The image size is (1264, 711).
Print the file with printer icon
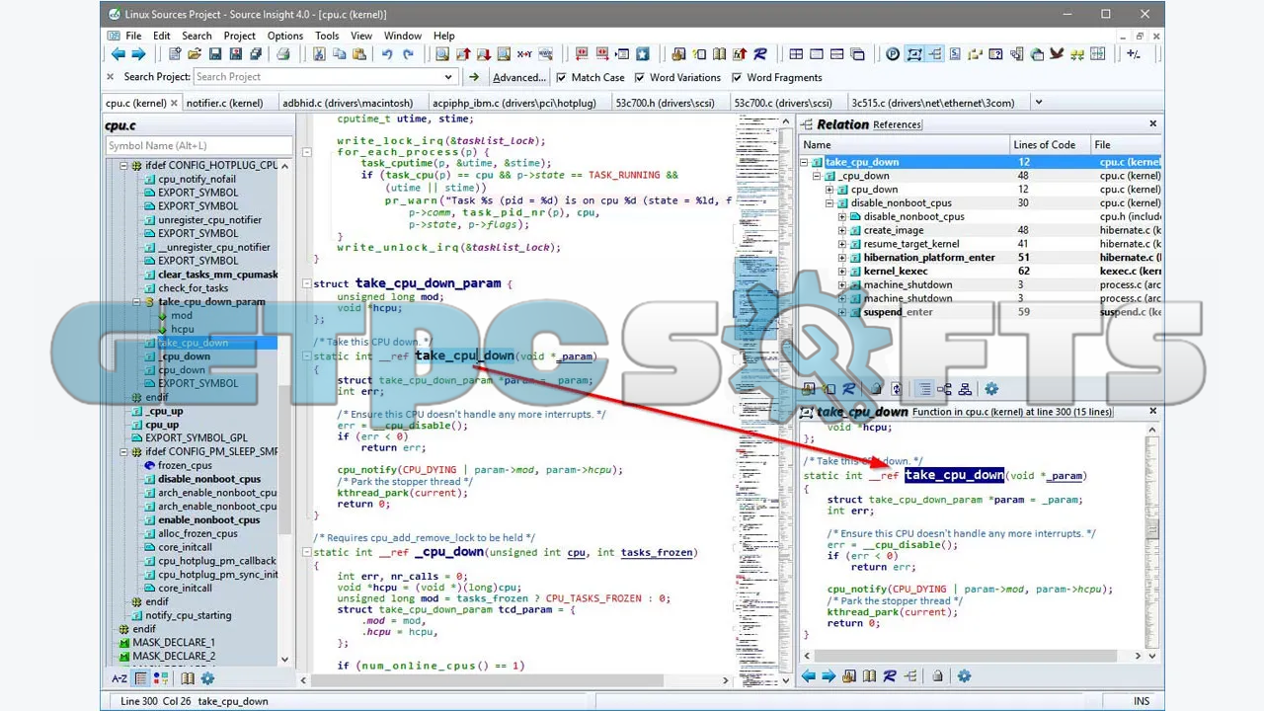(283, 54)
